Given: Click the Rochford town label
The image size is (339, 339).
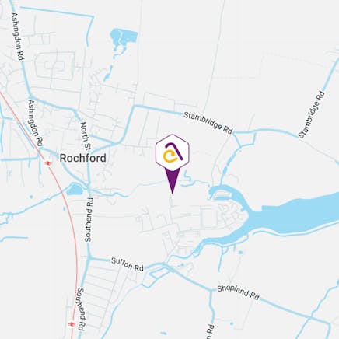Looking at the screenshot, I should click(82, 158).
